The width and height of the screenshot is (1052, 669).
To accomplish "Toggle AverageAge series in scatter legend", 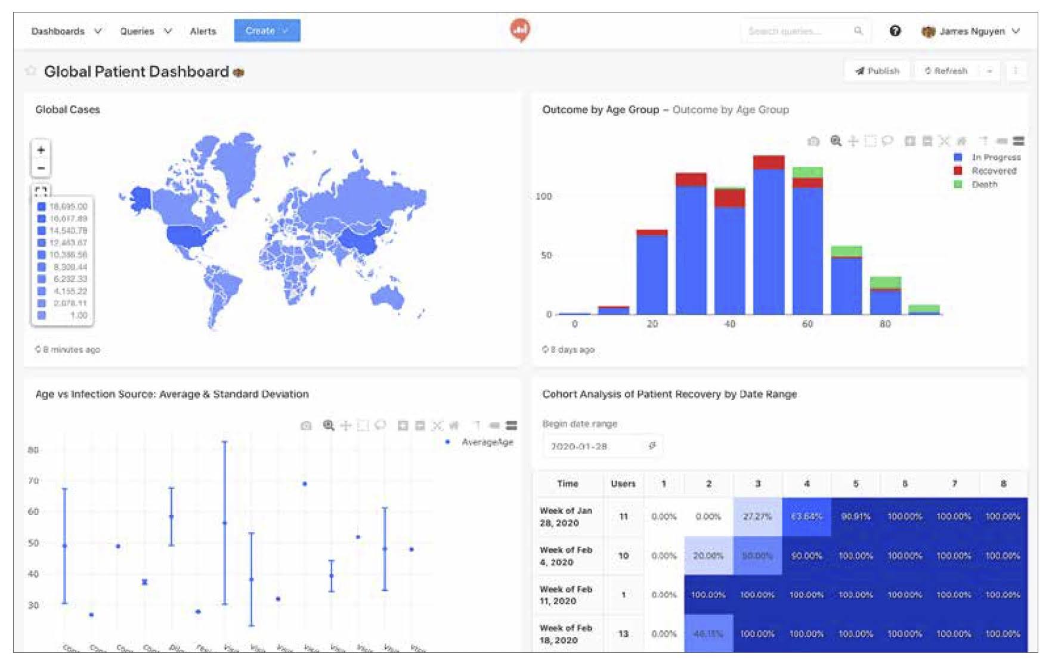I will pos(479,442).
